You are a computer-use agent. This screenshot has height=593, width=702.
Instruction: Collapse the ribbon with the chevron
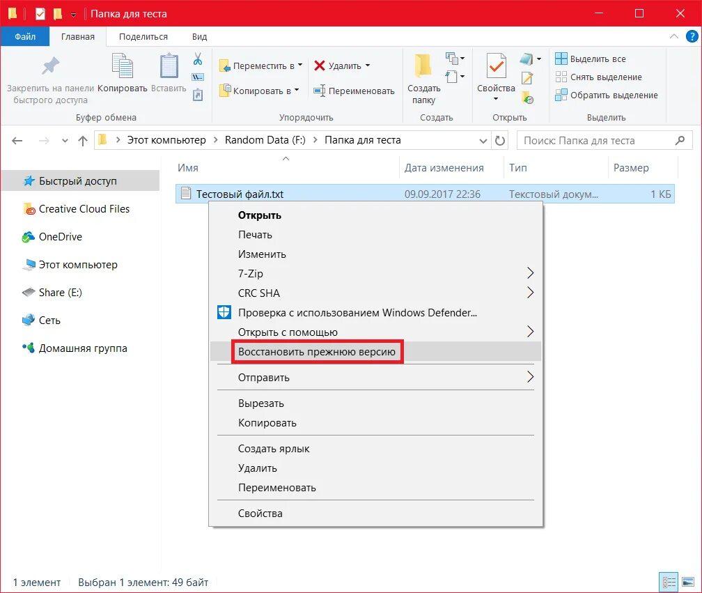[673, 36]
